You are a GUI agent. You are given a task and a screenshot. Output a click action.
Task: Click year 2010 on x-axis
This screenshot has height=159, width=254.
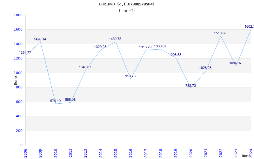56,153
